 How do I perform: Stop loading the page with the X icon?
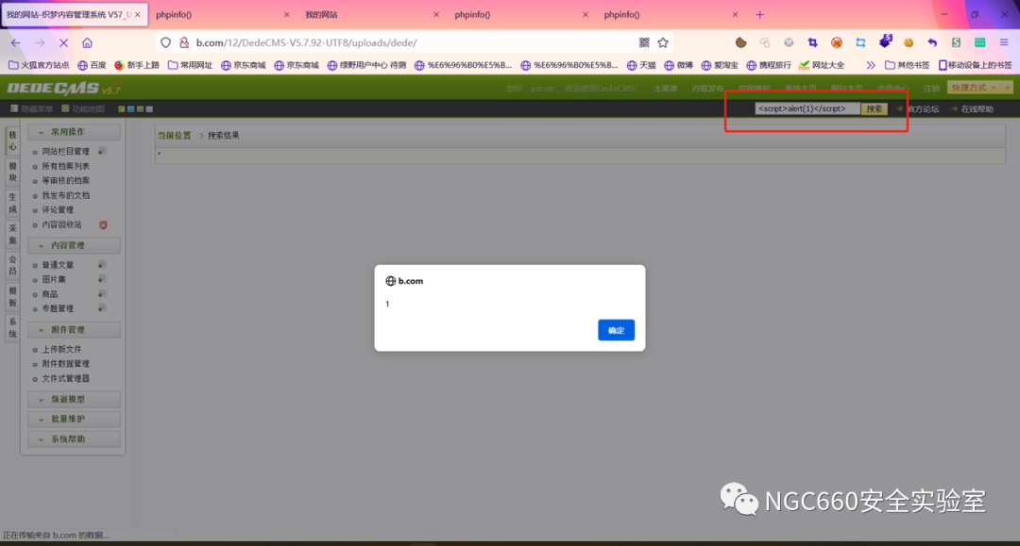pyautogui.click(x=64, y=42)
